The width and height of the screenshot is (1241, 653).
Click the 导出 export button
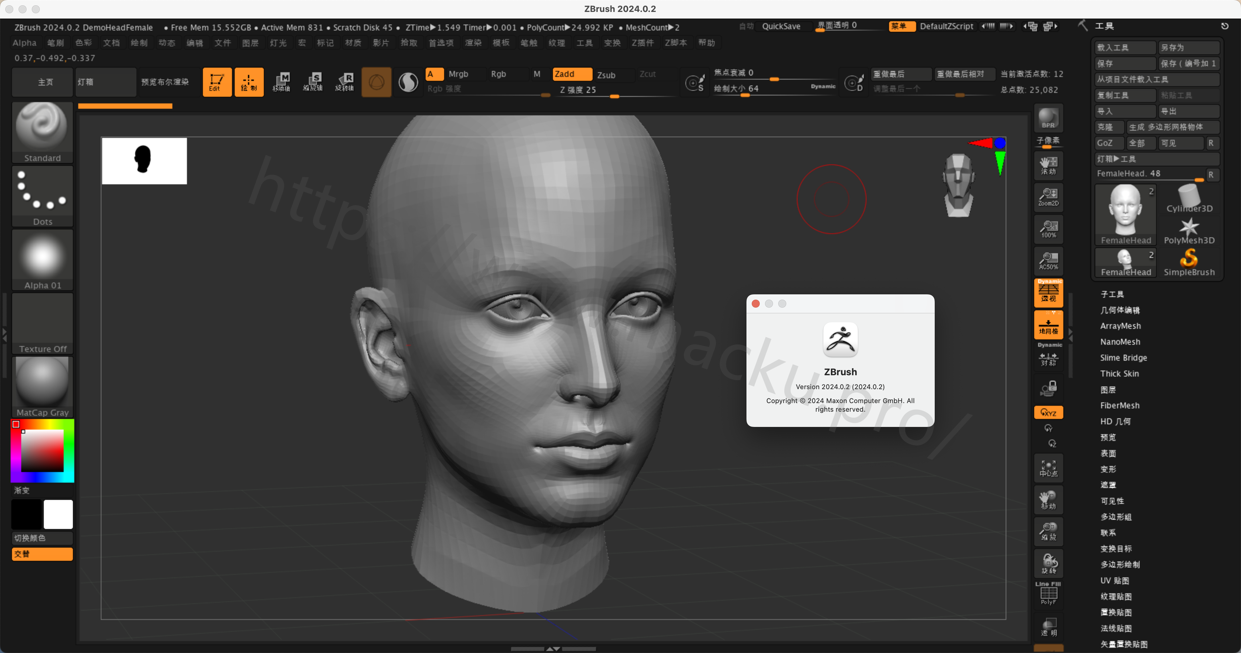coord(1189,111)
